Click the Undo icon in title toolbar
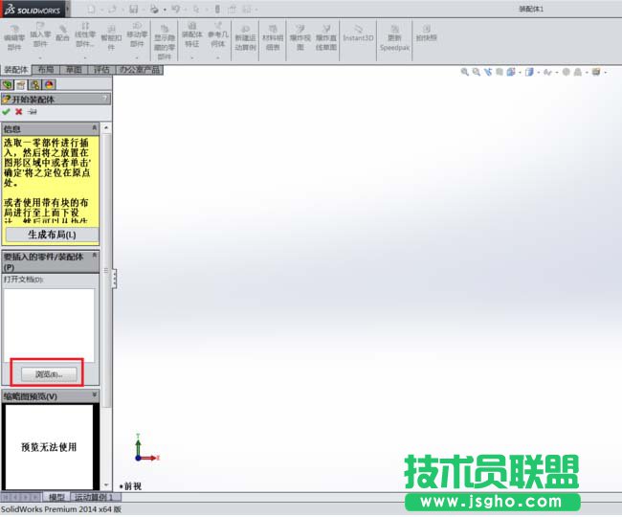The height and width of the screenshot is (517, 622). pyautogui.click(x=176, y=9)
